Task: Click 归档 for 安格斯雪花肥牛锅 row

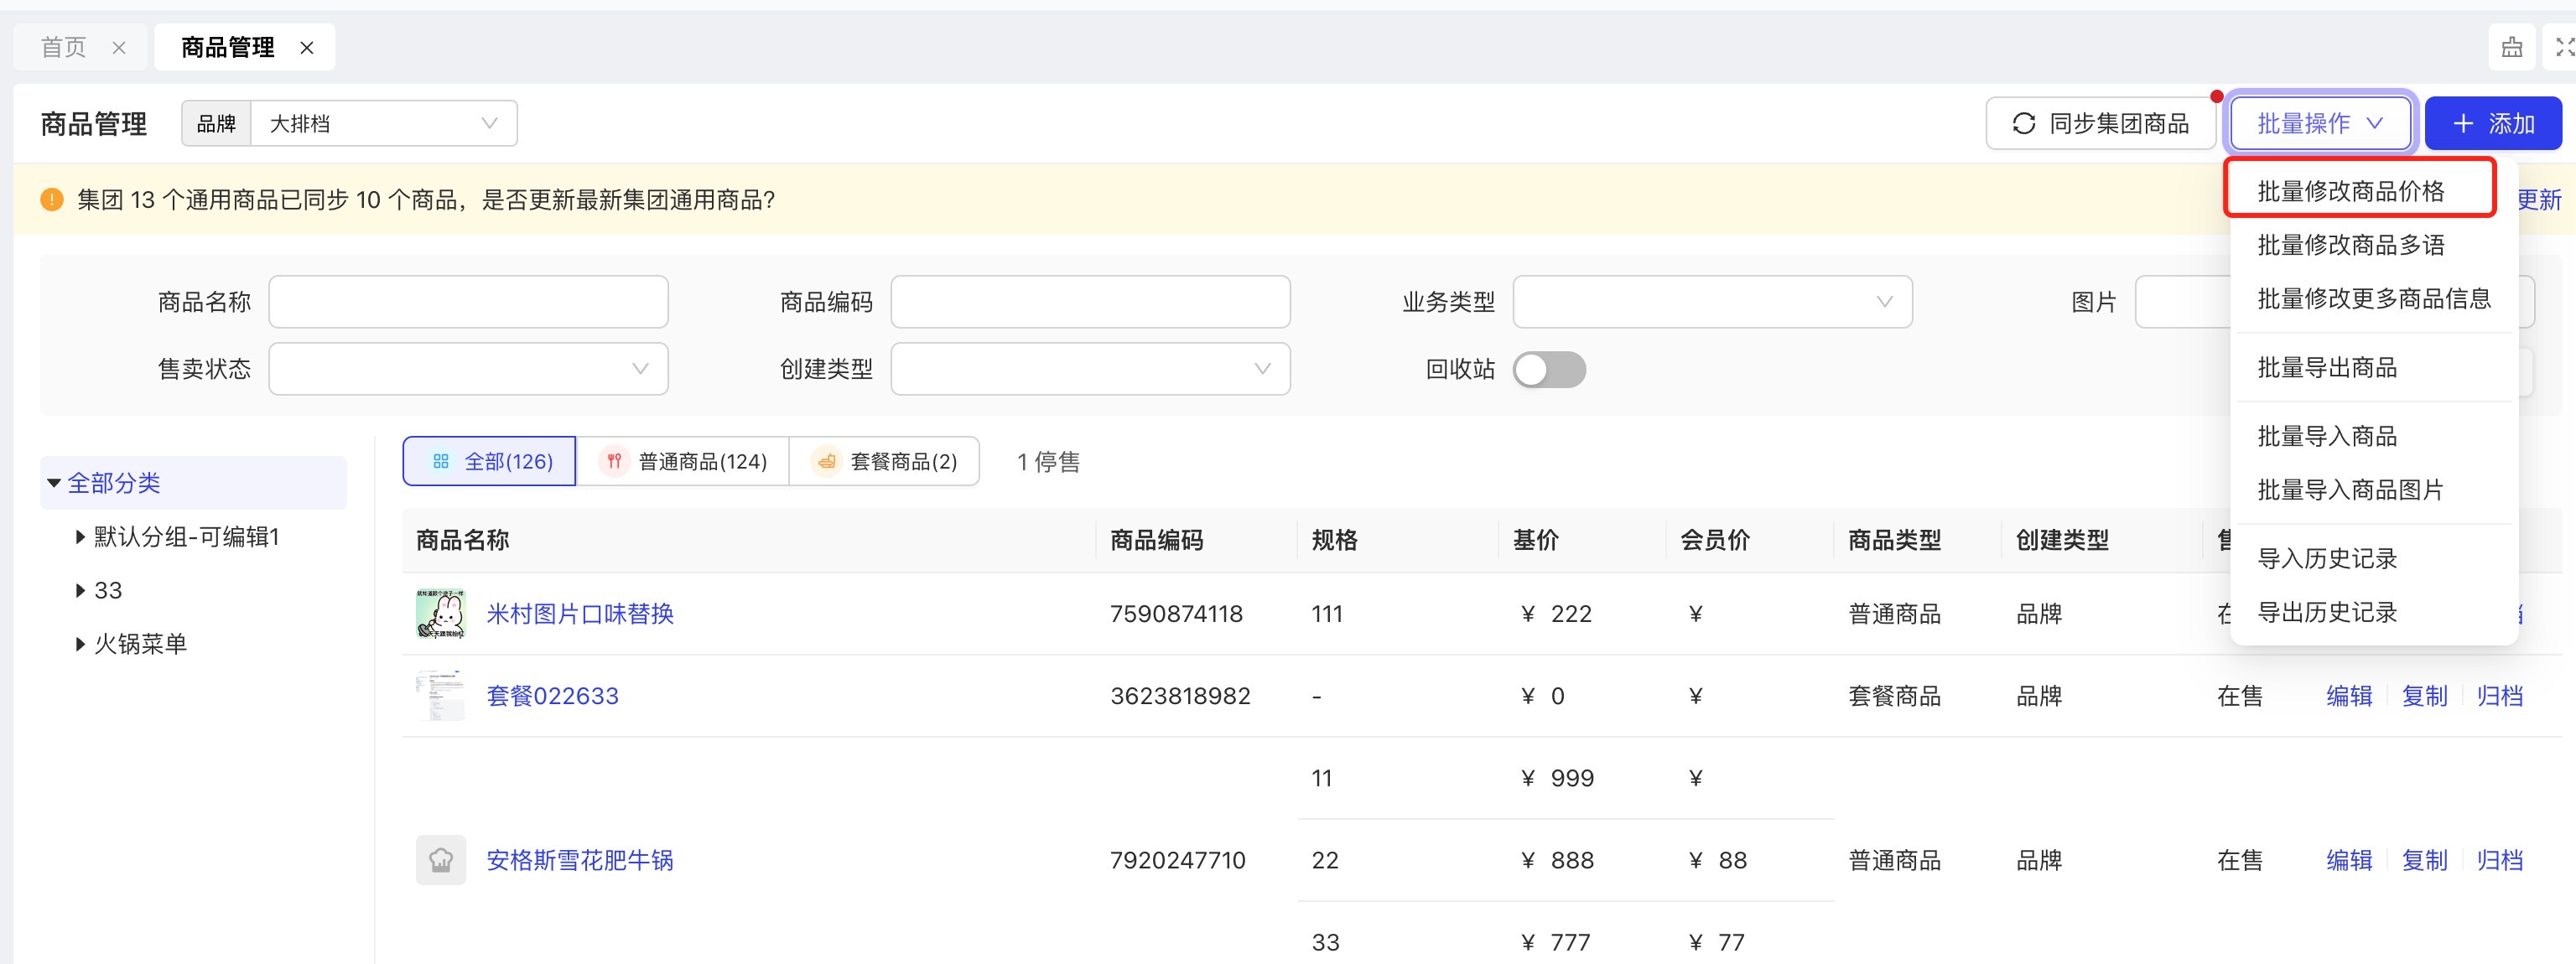Action: (x=2499, y=860)
